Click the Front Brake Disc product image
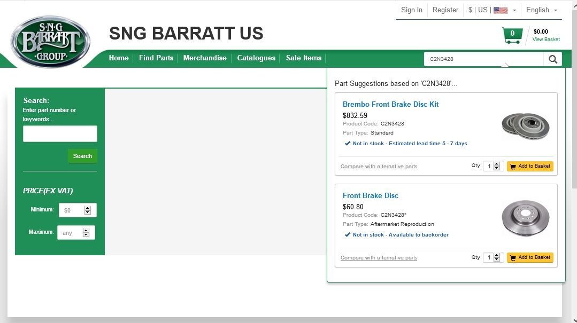The height and width of the screenshot is (323, 577). [x=525, y=217]
